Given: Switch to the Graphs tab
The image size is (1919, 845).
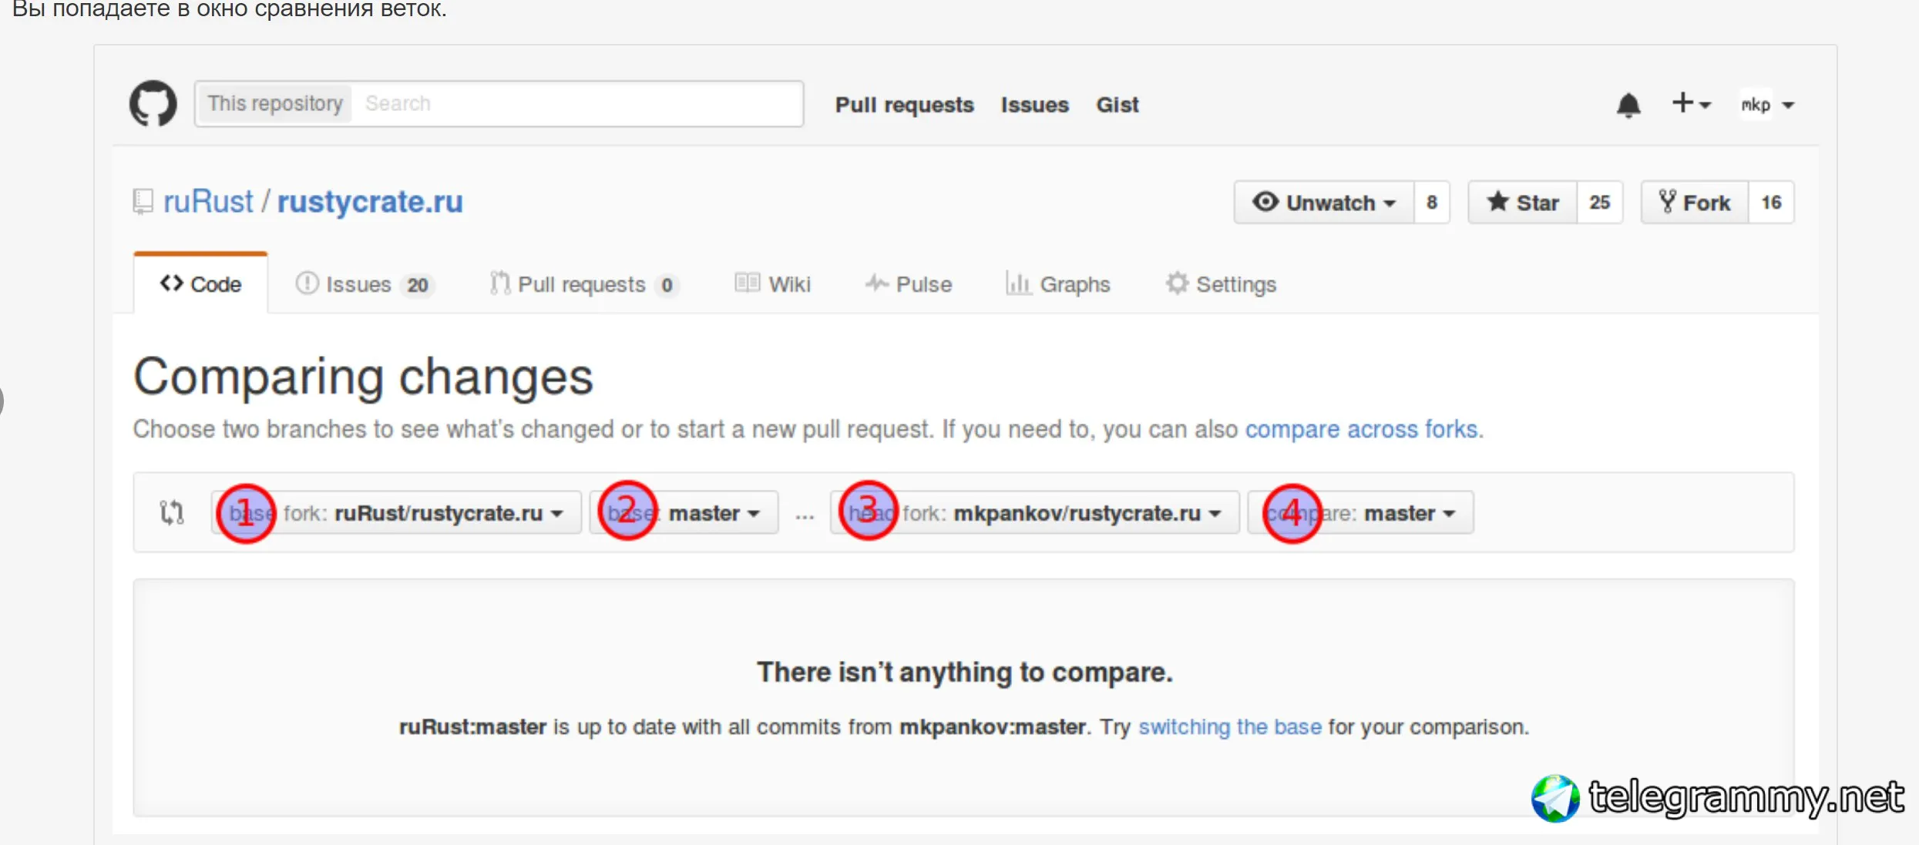Looking at the screenshot, I should (1058, 284).
